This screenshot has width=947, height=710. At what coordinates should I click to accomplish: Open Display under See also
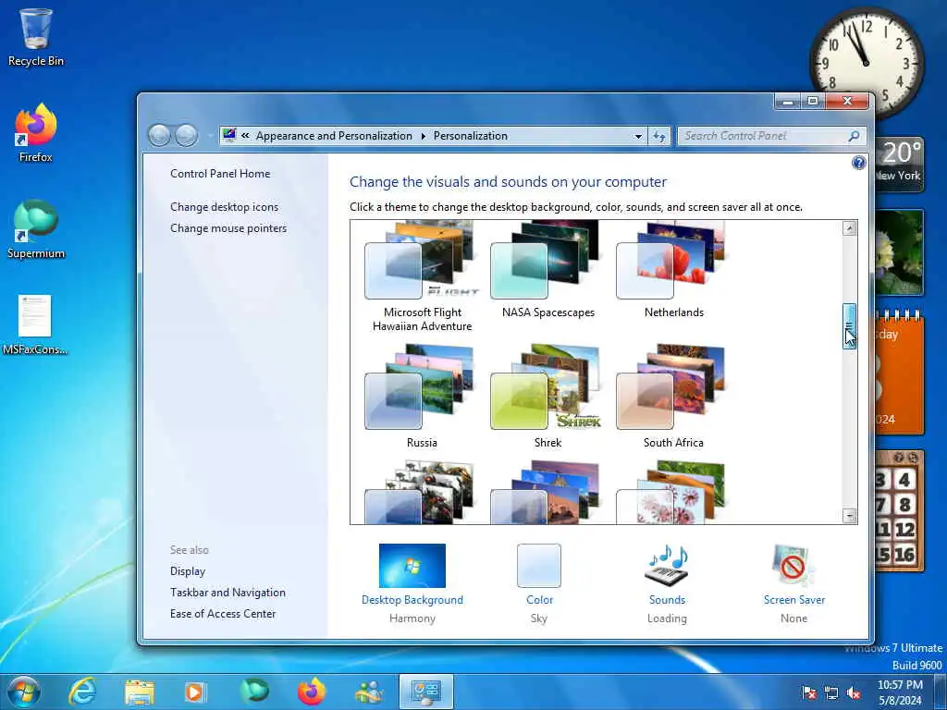[187, 571]
